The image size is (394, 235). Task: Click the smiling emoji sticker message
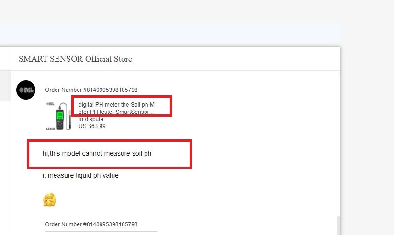[49, 200]
